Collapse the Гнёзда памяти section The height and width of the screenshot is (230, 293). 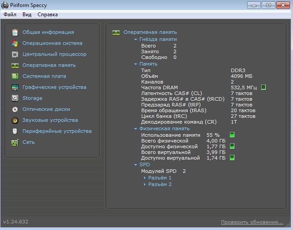click(x=135, y=40)
